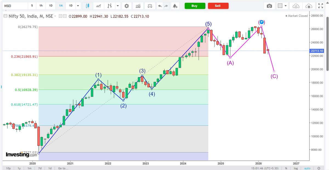Collapse the Nifty 50 legend
The image size is (329, 170).
[5, 16]
